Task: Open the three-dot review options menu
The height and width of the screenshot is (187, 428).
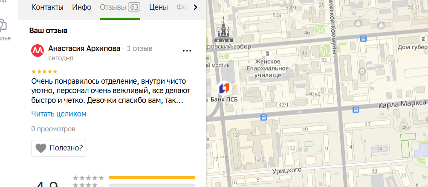Action: [x=187, y=51]
